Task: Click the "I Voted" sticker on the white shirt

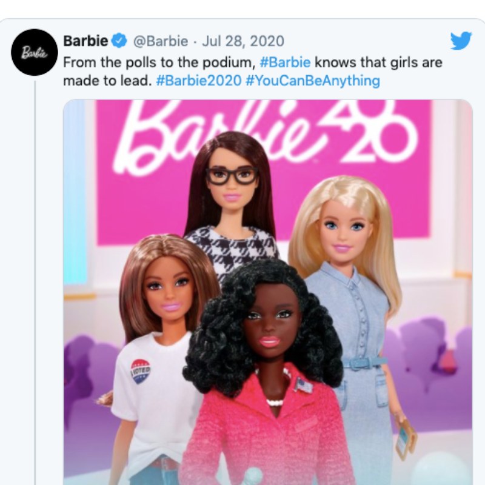Action: [141, 371]
